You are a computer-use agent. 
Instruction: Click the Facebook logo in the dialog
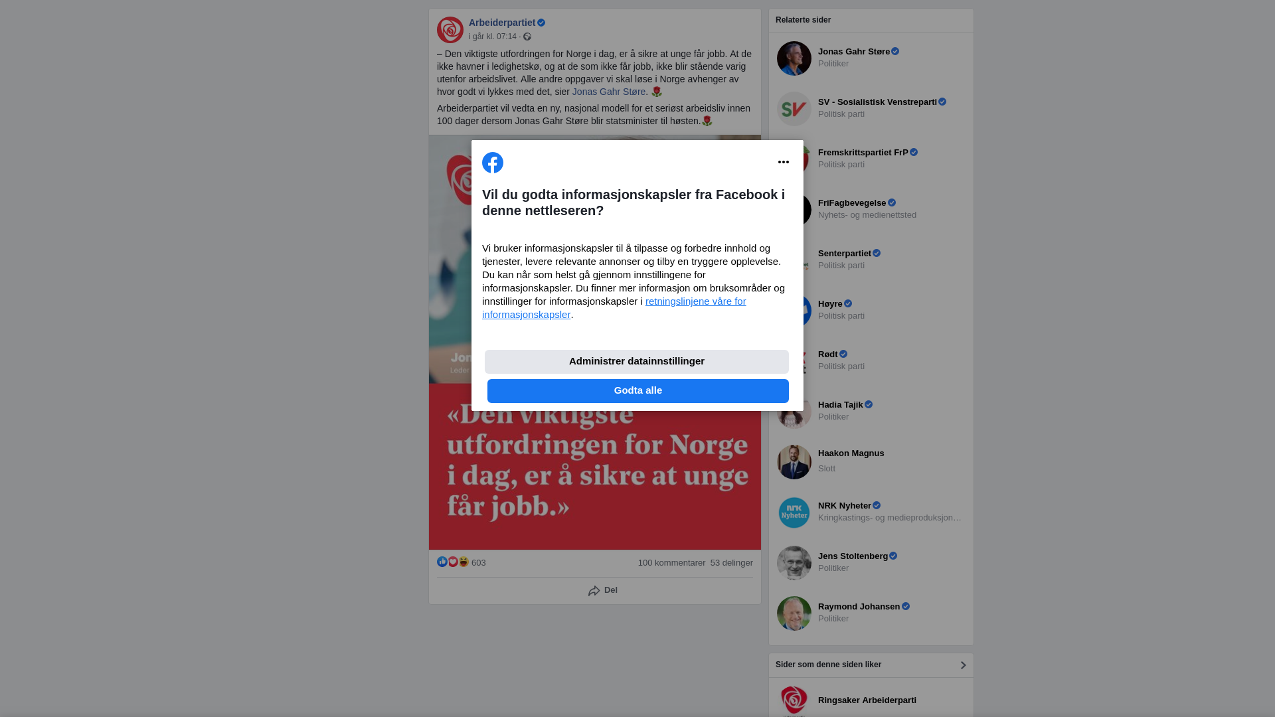(x=493, y=163)
